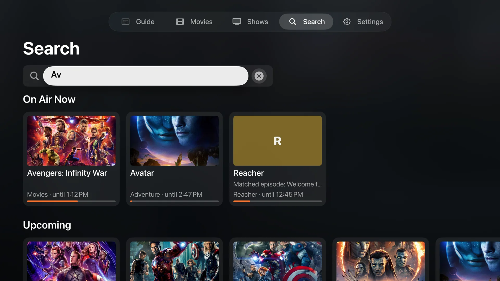500x281 pixels.
Task: Open the orange fiery Avatar Upcoming poster
Action: [381, 261]
